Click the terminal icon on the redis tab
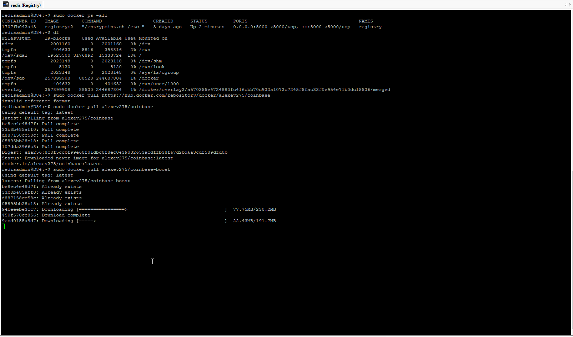This screenshot has width=573, height=337. tap(6, 5)
